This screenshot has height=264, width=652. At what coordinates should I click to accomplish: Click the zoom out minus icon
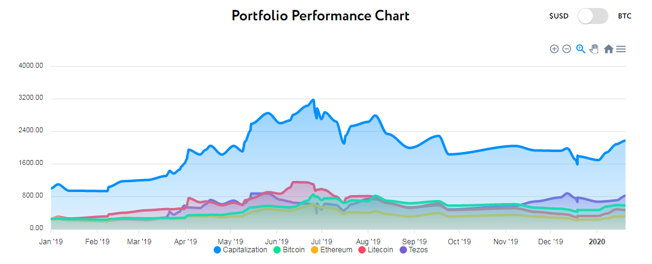pos(566,49)
